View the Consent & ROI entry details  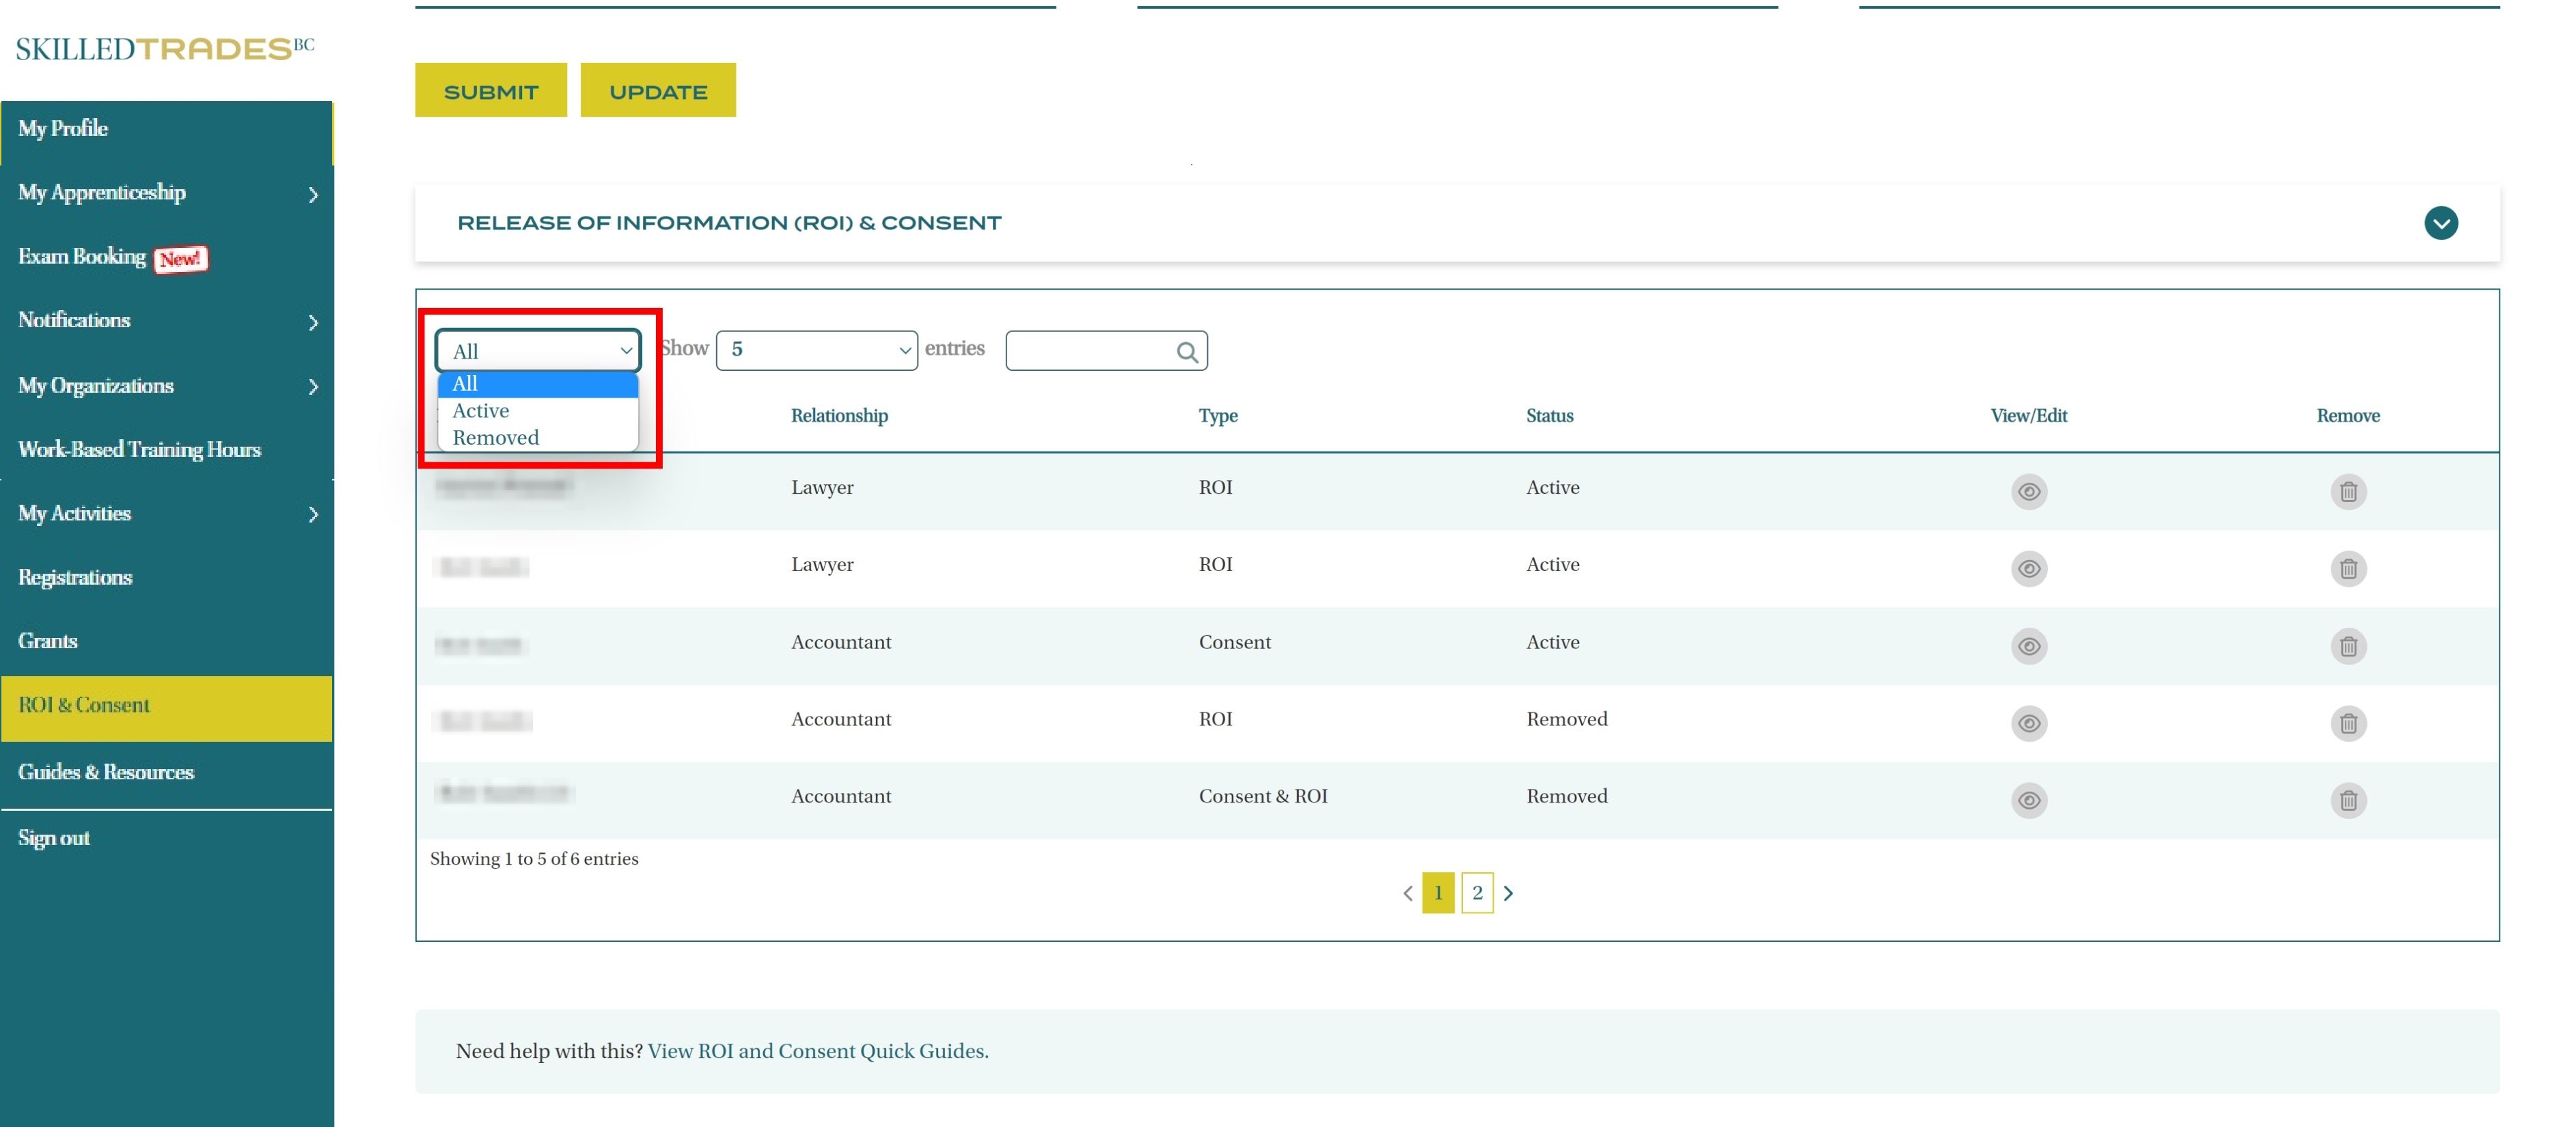pos(2028,800)
